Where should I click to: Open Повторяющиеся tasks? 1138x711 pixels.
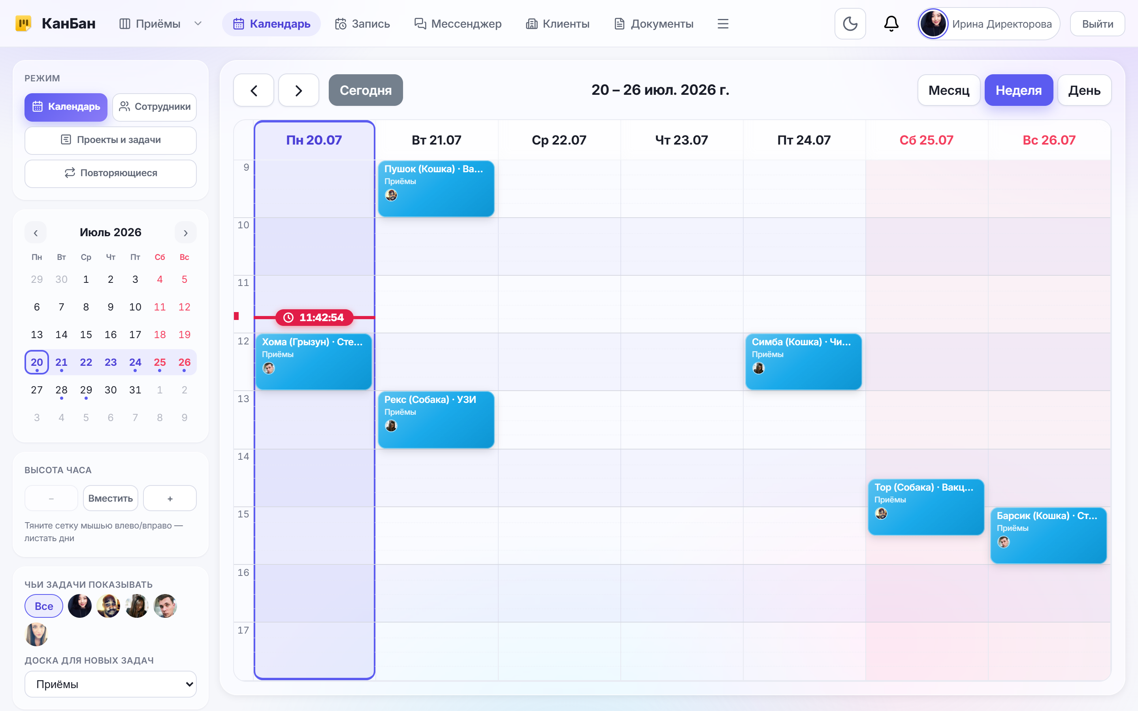point(111,173)
